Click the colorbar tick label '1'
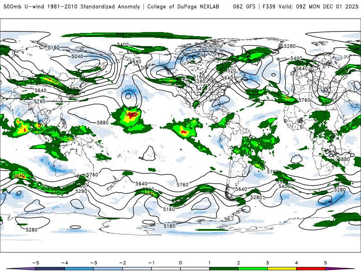 tap(209, 263)
